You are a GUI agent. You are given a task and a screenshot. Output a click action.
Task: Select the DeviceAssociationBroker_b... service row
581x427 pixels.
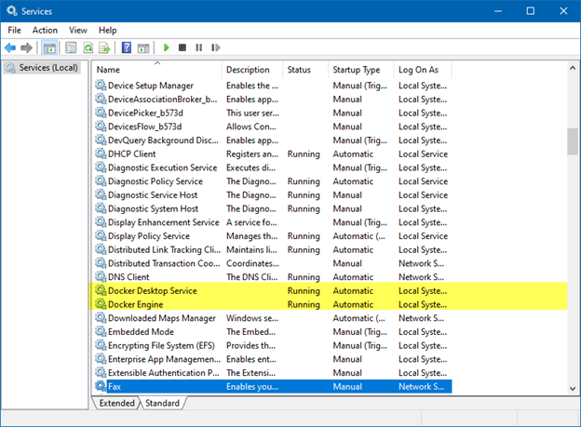pos(272,99)
